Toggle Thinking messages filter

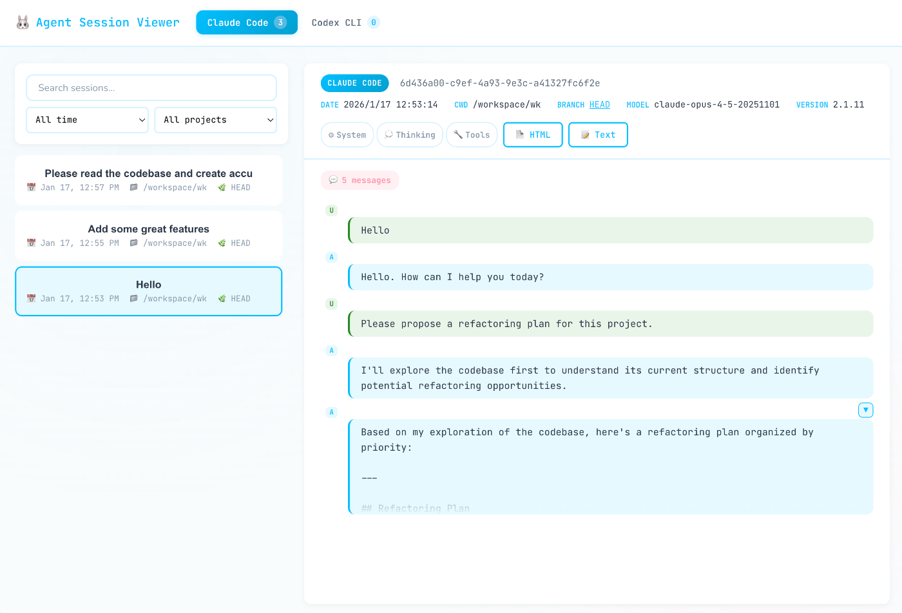pyautogui.click(x=410, y=135)
